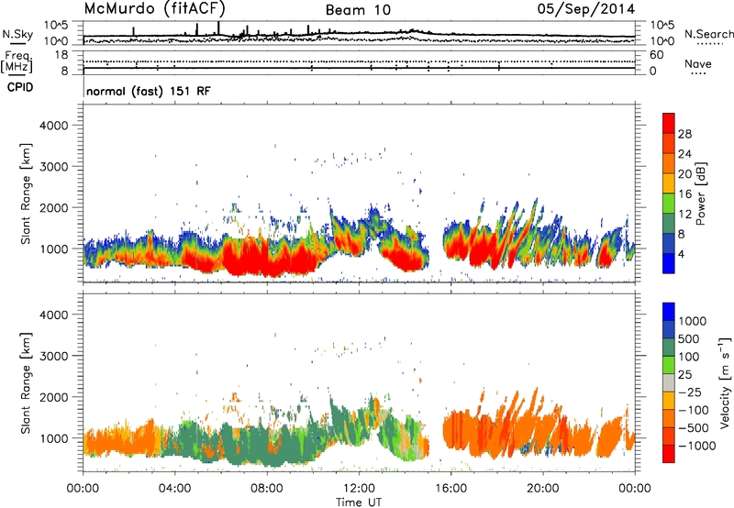Click the '28' power colorbar tick value

(x=684, y=134)
